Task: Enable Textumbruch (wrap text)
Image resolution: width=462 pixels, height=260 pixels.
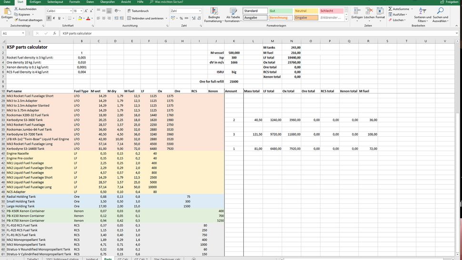Action: [138, 11]
